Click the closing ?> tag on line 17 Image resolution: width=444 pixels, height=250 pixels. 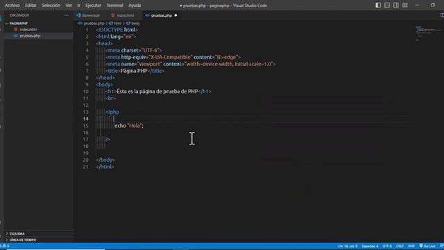[108, 139]
